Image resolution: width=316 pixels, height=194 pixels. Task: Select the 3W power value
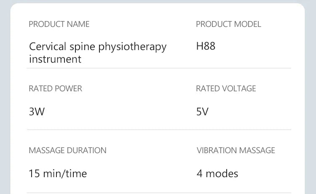36,112
